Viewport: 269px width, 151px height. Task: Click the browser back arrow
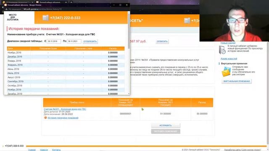click(3, 7)
